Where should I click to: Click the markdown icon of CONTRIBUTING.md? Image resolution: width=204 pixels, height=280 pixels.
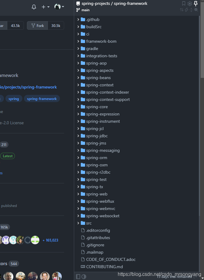83,267
